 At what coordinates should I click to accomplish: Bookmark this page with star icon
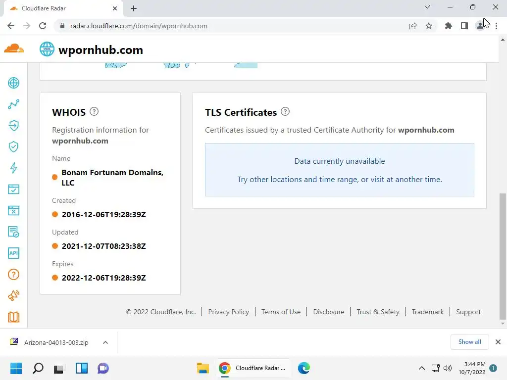point(429,26)
